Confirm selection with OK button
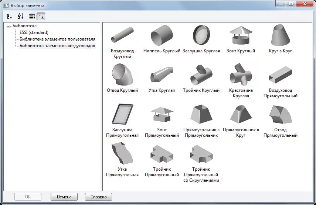Image resolution: width=316 pixels, height=205 pixels. [28, 197]
